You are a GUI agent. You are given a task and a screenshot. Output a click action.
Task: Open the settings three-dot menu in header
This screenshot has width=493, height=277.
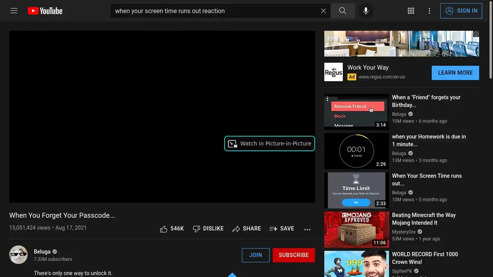click(429, 11)
